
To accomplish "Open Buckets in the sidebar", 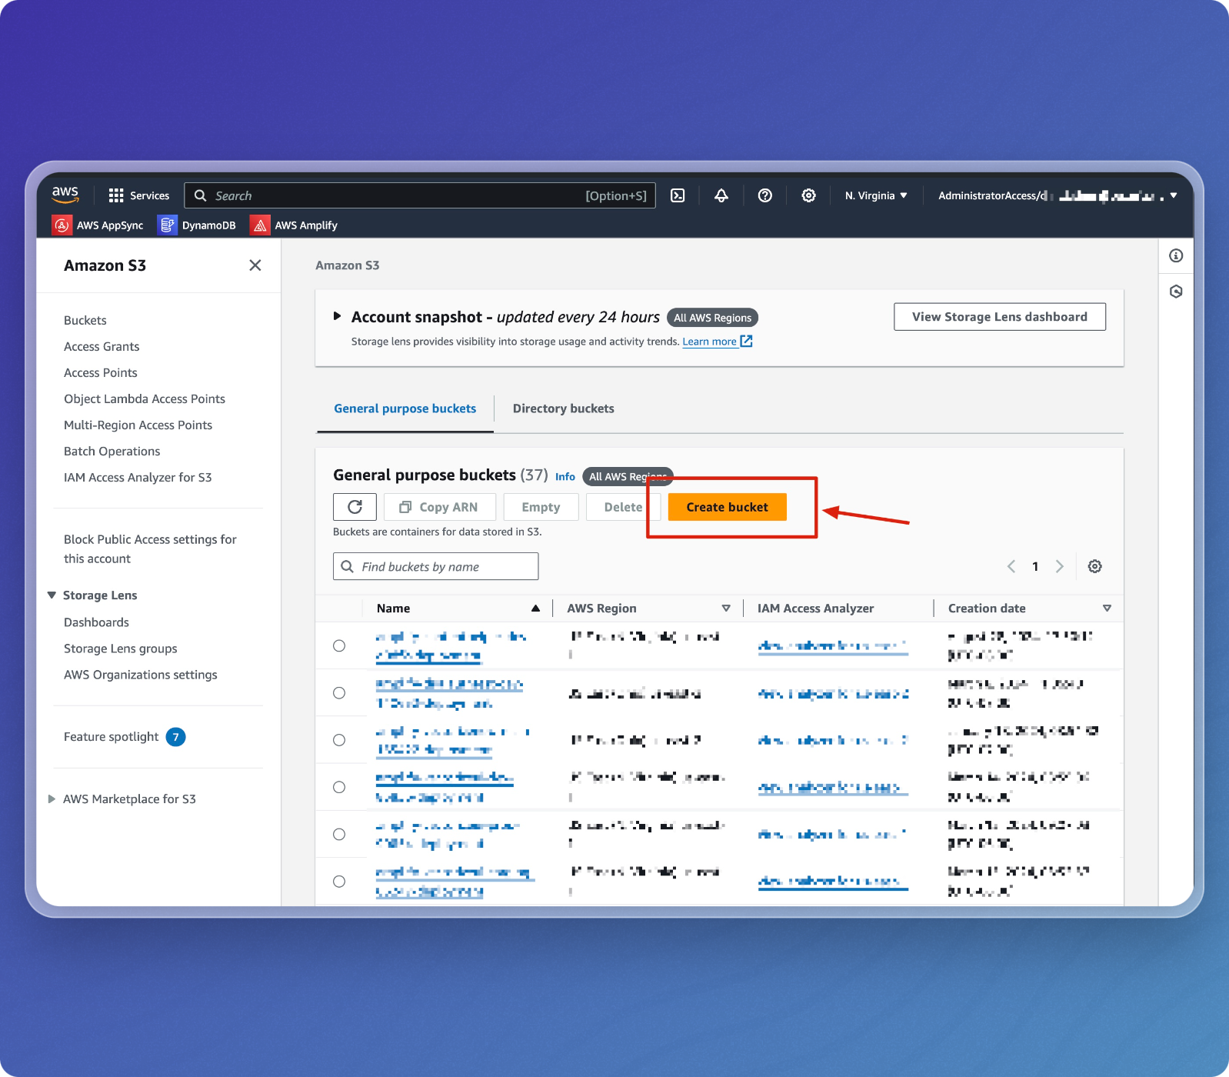I will click(x=85, y=321).
